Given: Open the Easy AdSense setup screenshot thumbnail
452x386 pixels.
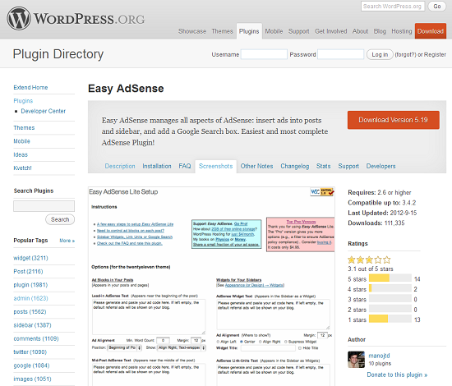Looking at the screenshot, I should click(x=211, y=287).
